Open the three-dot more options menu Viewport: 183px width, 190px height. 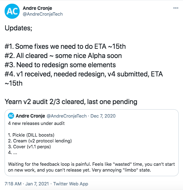176,8
